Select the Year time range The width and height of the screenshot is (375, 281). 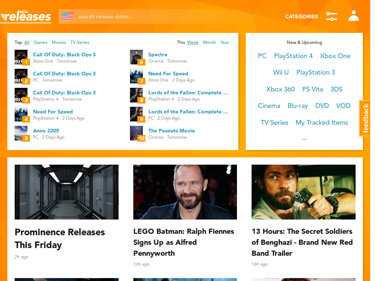224,42
